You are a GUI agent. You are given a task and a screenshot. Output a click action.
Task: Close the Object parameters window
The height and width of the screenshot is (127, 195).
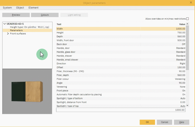click(191, 3)
